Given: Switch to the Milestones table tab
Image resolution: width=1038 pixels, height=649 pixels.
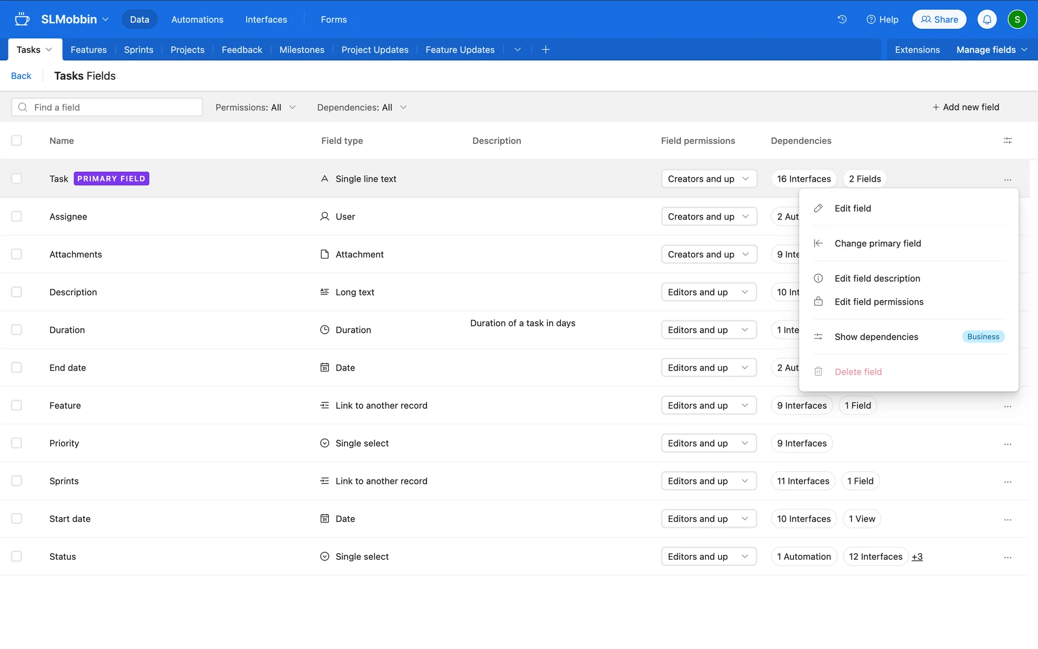Looking at the screenshot, I should (x=302, y=50).
